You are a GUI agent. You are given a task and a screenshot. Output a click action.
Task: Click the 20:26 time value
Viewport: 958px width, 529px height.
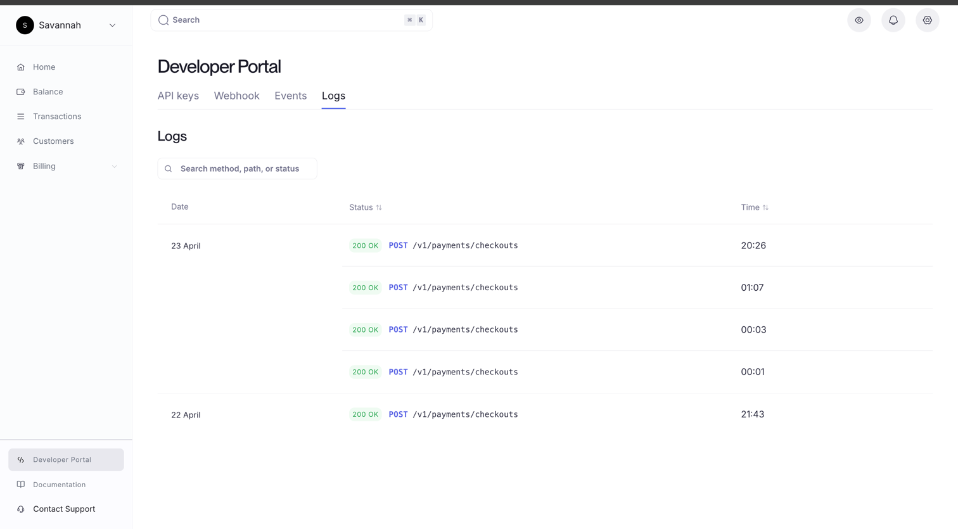753,246
